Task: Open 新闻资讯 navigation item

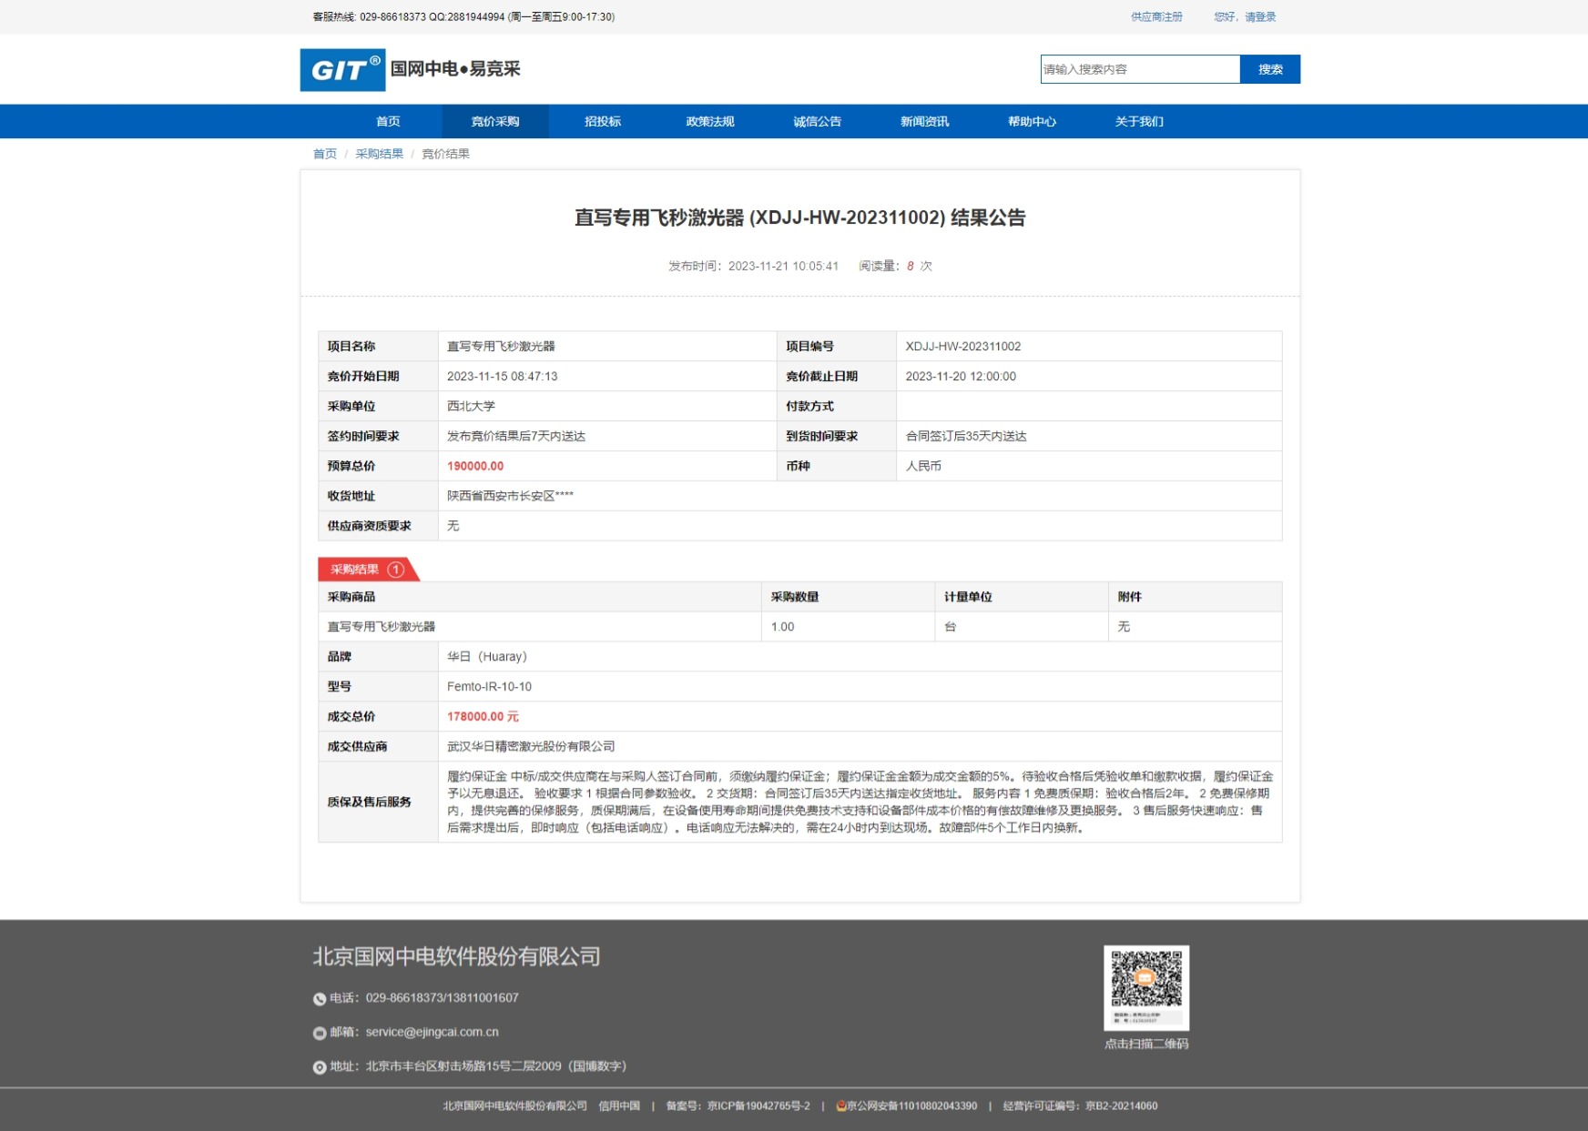Action: [924, 122]
